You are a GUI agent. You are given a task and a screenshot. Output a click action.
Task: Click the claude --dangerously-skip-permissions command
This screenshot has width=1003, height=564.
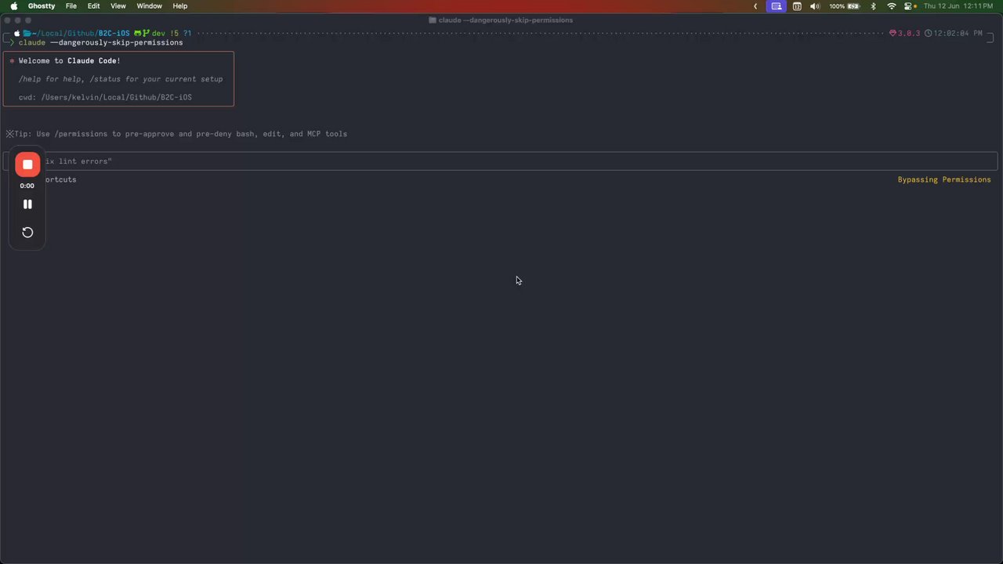pyautogui.click(x=101, y=43)
